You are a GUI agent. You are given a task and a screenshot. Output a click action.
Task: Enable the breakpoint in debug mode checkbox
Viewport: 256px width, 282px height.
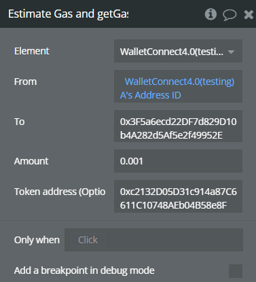236,271
